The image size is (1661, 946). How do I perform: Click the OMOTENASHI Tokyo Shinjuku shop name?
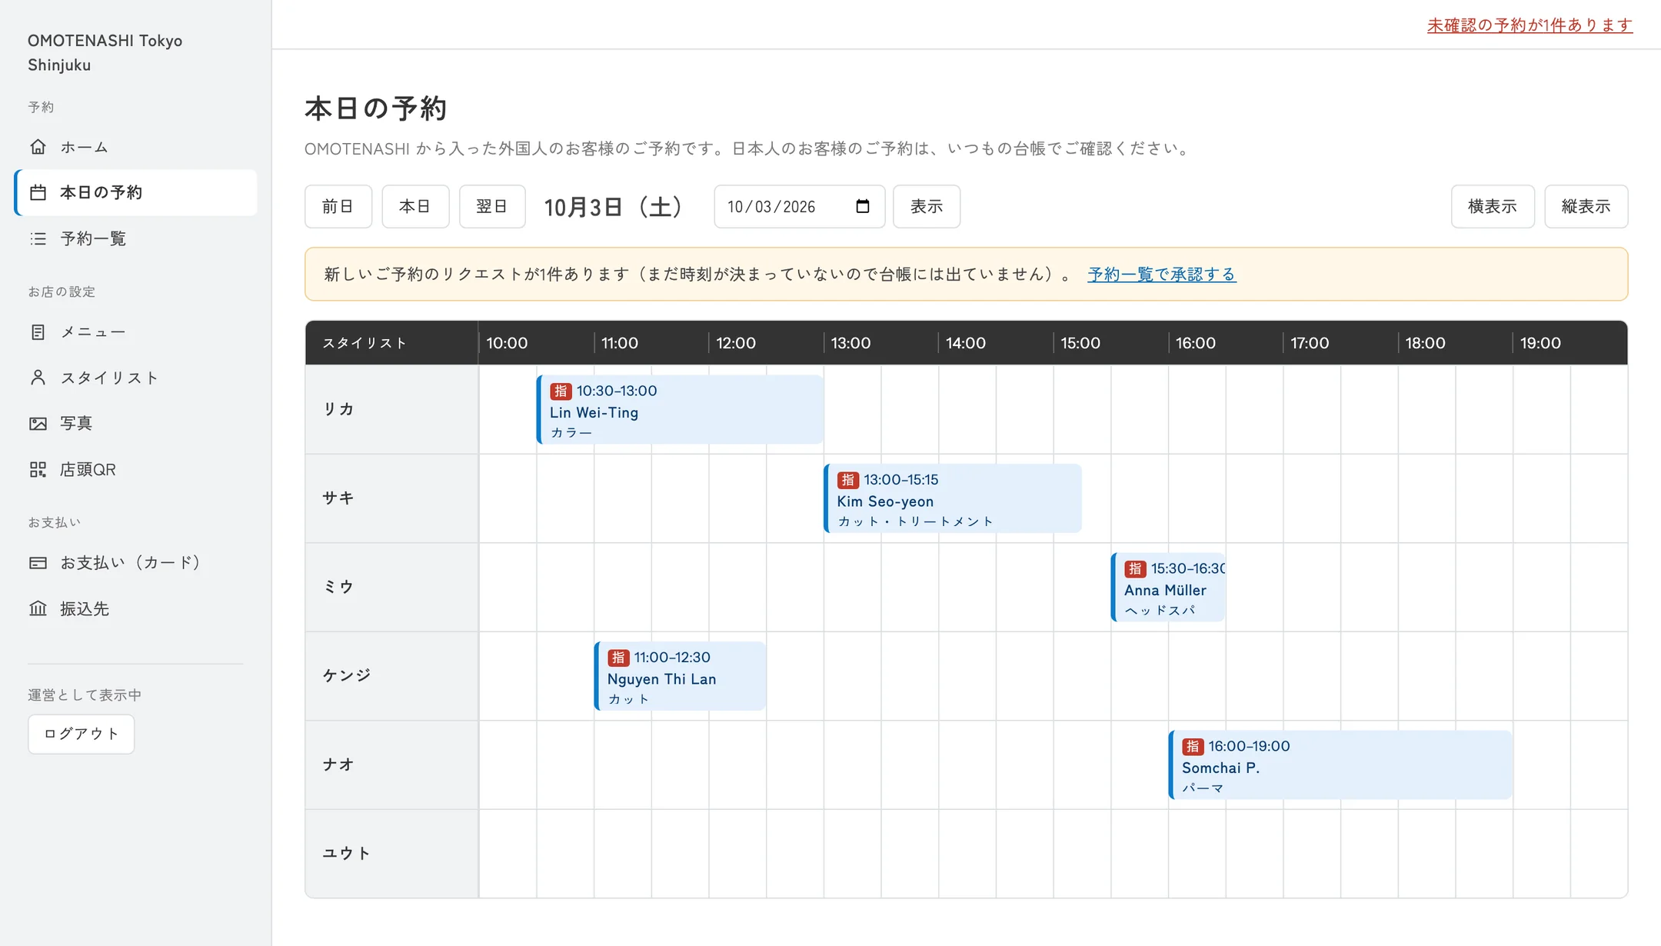105,52
